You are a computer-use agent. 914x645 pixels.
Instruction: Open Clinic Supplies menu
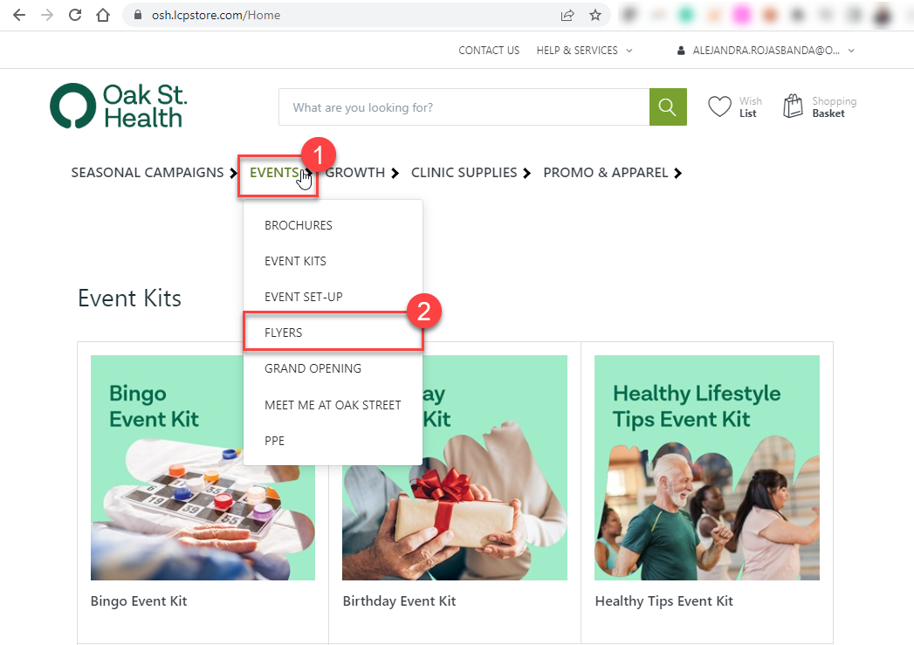(464, 173)
